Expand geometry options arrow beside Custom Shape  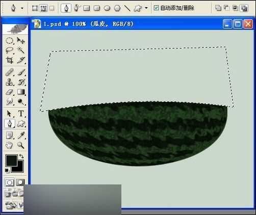[x=146, y=8]
